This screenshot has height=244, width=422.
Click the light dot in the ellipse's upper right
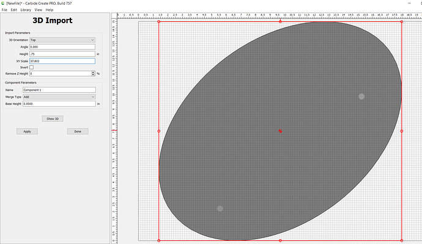click(x=361, y=96)
